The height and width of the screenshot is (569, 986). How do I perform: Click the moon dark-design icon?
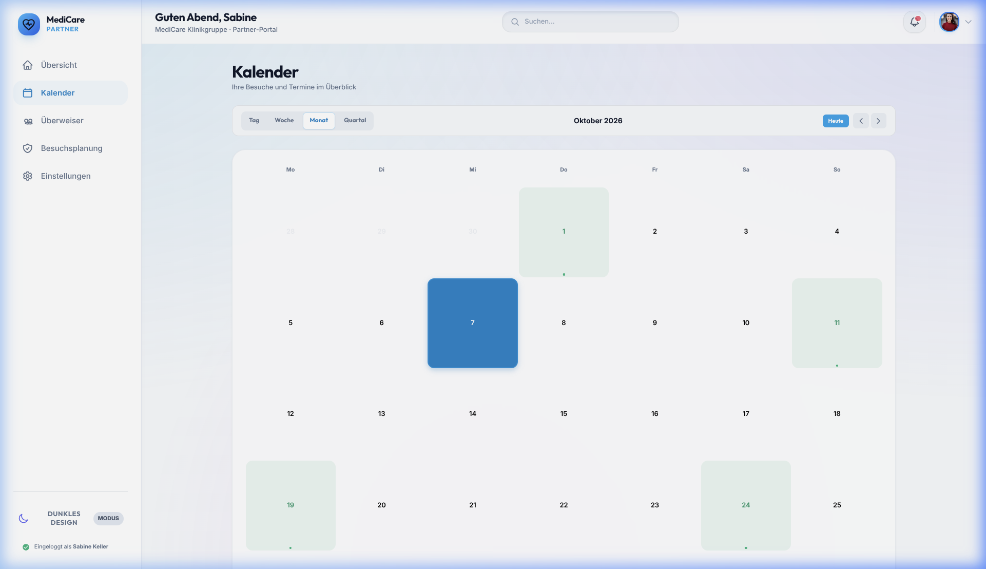pos(24,518)
